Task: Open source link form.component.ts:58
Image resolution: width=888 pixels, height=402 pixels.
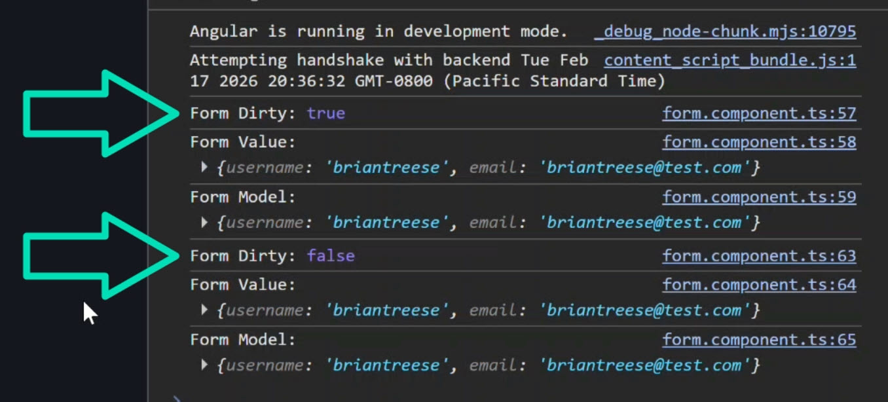Action: [758, 141]
